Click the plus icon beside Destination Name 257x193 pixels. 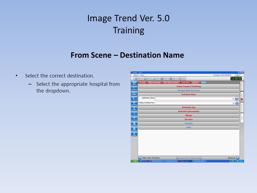coord(236,99)
